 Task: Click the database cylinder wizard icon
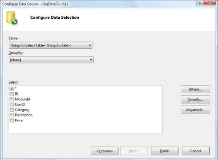coord(12,18)
